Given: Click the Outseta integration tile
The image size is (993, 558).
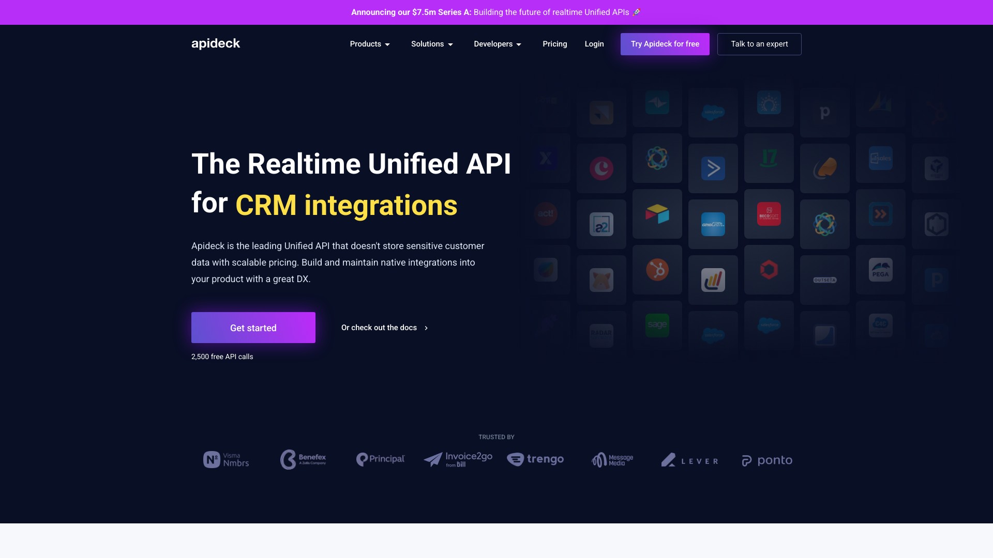Looking at the screenshot, I should (824, 280).
